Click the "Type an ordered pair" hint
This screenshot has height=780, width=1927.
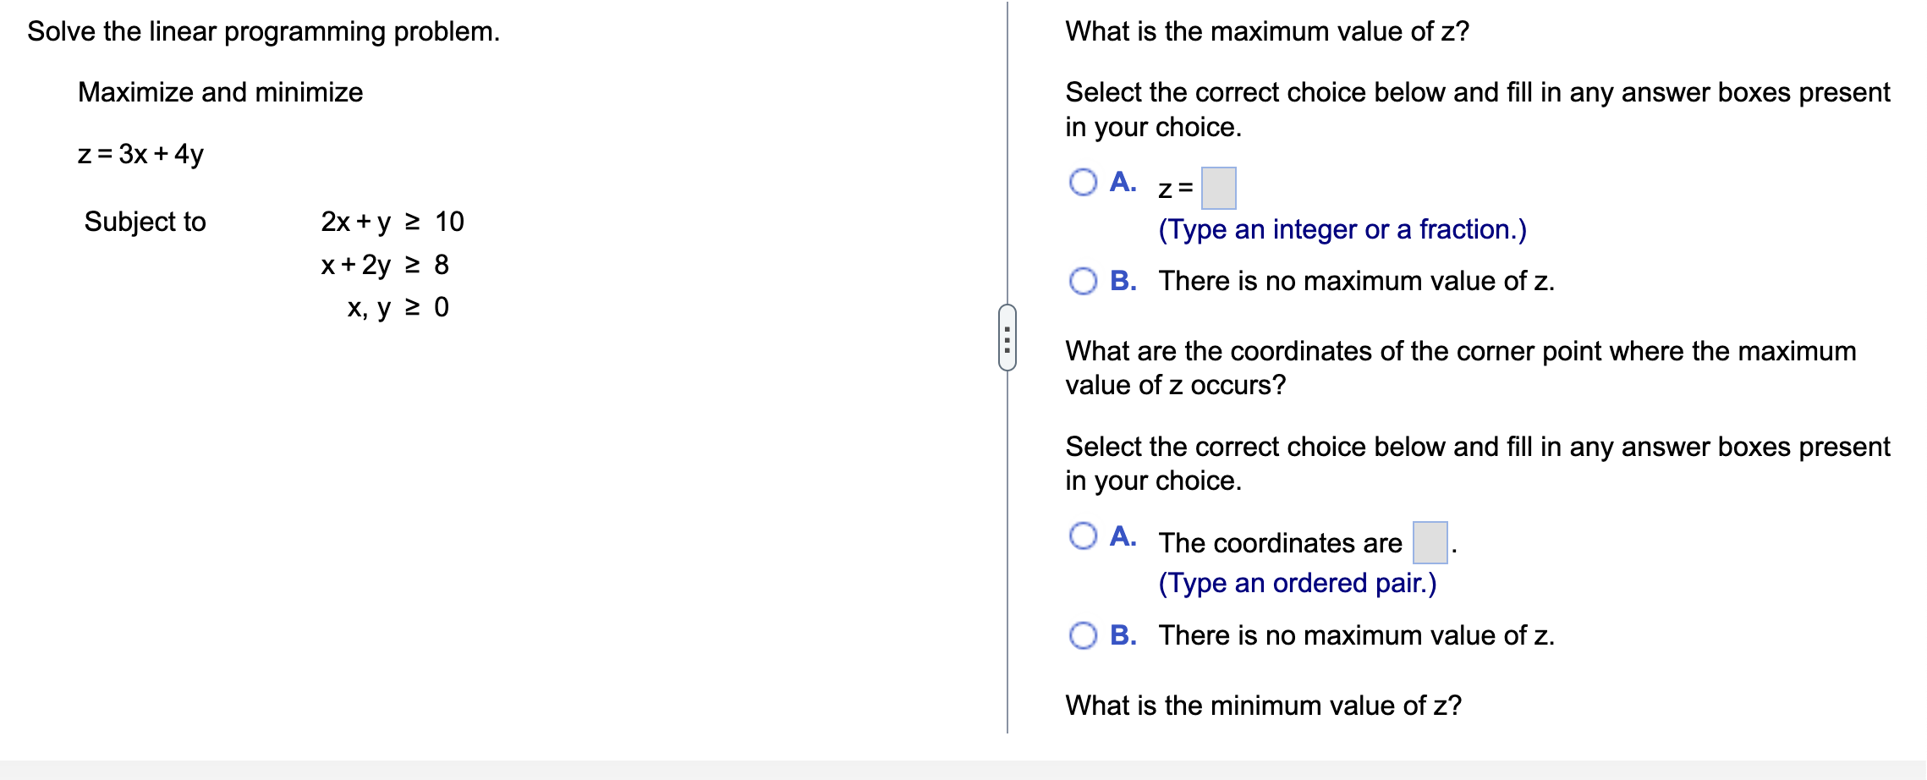pyautogui.click(x=1297, y=583)
